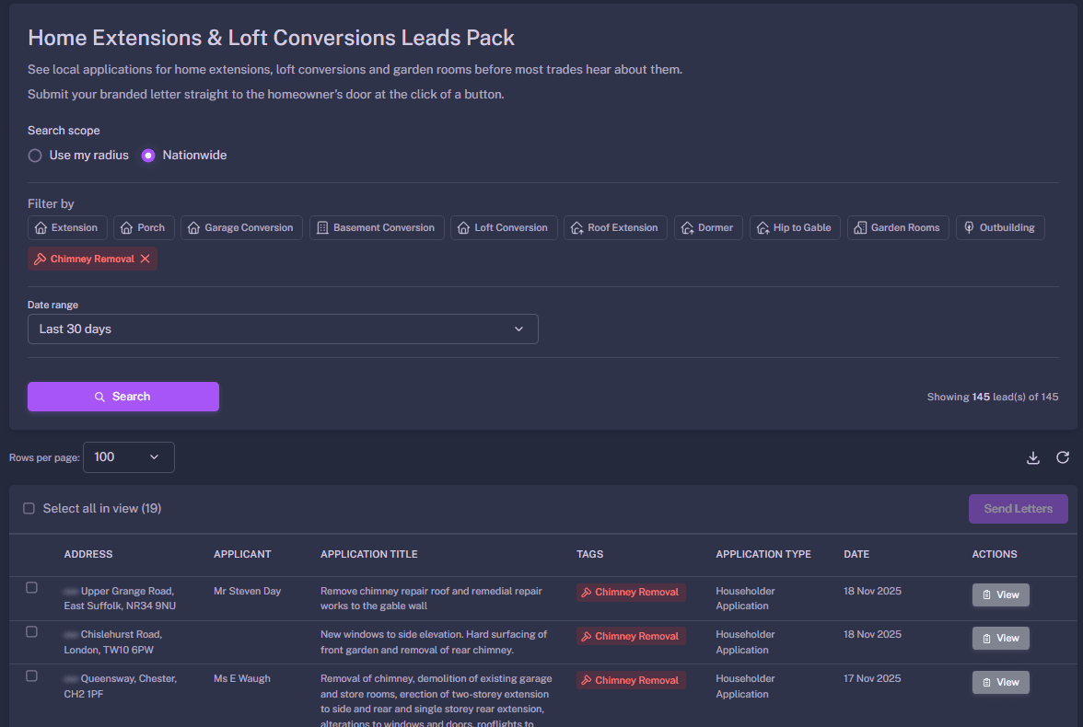Select the Outbuilding filter chip

tap(999, 227)
